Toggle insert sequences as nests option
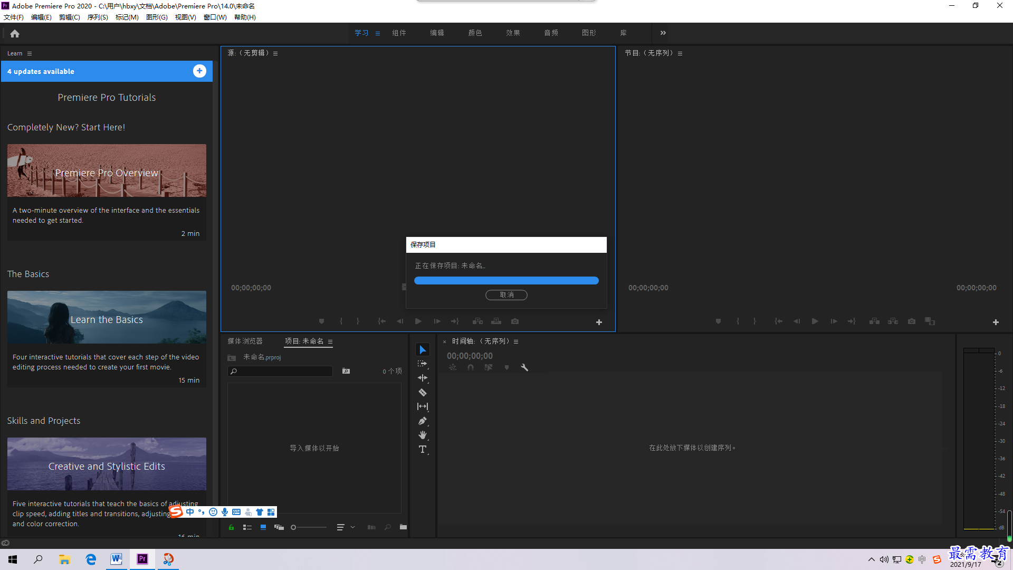Image resolution: width=1013 pixels, height=570 pixels. pyautogui.click(x=453, y=367)
